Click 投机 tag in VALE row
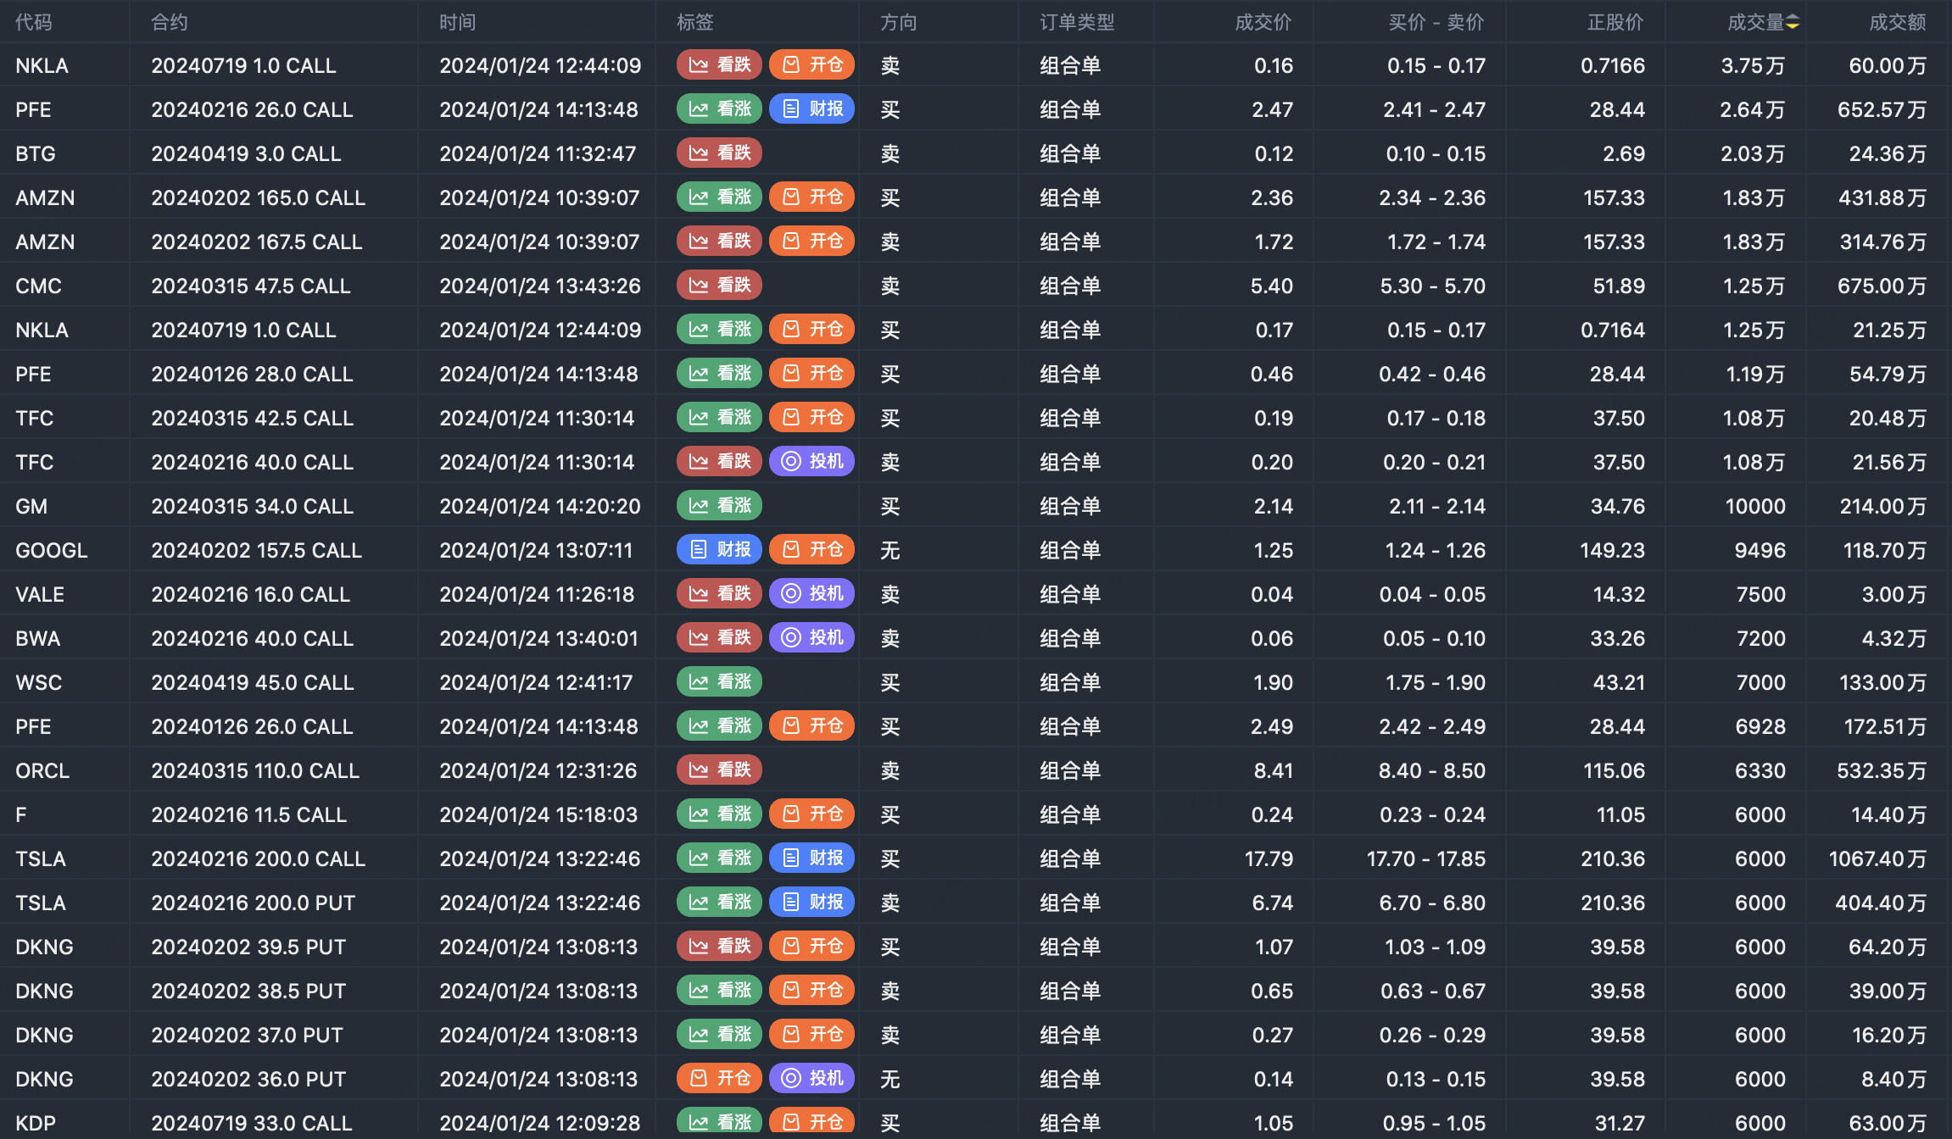This screenshot has height=1139, width=1952. [811, 594]
